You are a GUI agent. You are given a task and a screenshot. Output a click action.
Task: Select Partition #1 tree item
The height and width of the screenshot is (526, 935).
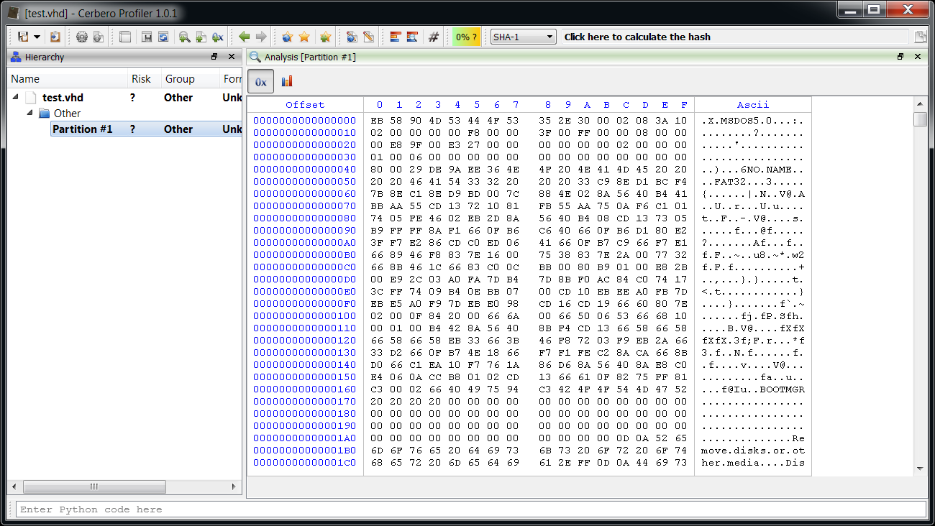coord(83,129)
